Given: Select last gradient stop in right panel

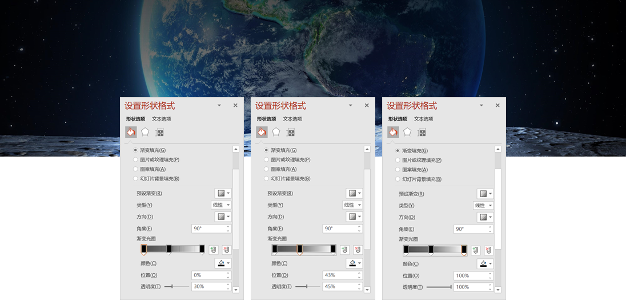Looking at the screenshot, I should click(x=464, y=250).
